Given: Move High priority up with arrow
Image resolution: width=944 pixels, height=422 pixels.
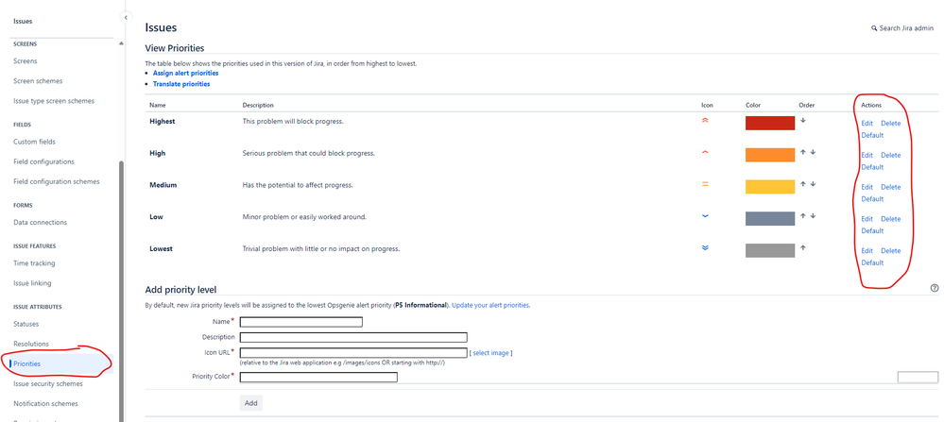Looking at the screenshot, I should click(803, 152).
